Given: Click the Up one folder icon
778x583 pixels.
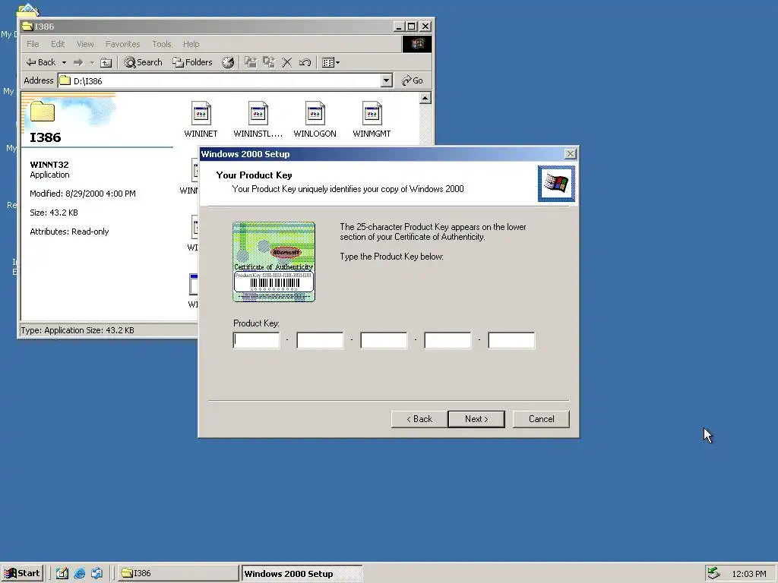Looking at the screenshot, I should 106,62.
